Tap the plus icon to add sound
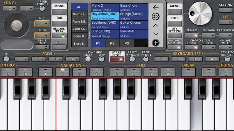Screen dimensions: 234x131 [156, 43]
